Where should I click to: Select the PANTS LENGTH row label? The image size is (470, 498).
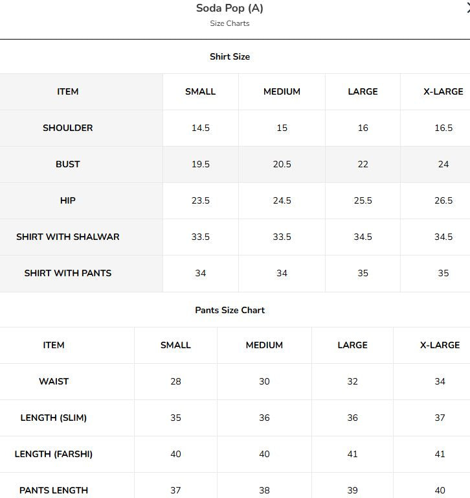[54, 490]
